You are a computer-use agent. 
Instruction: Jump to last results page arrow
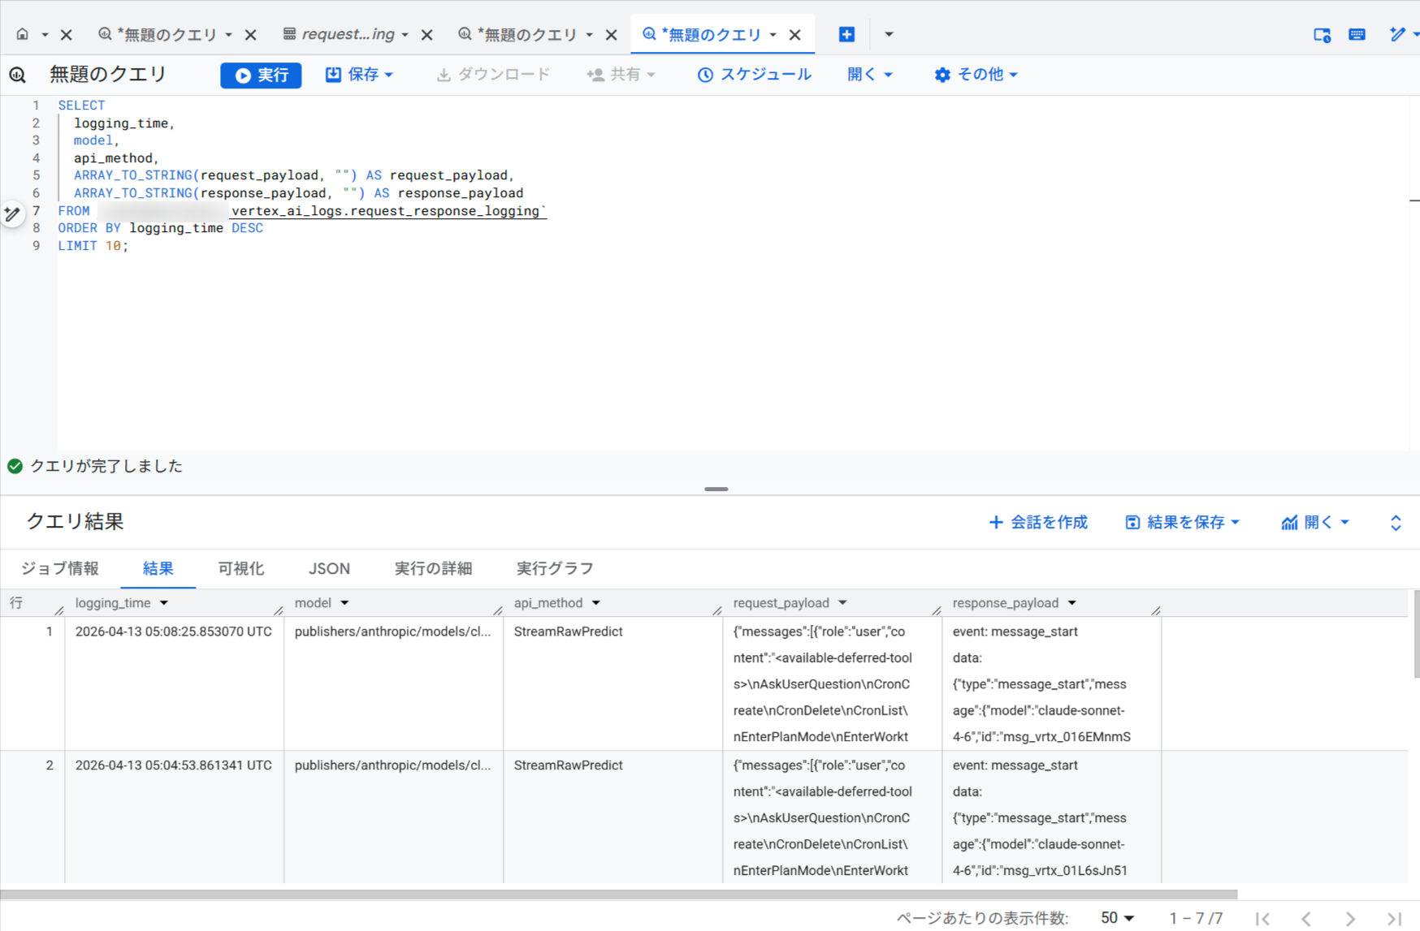(1394, 918)
